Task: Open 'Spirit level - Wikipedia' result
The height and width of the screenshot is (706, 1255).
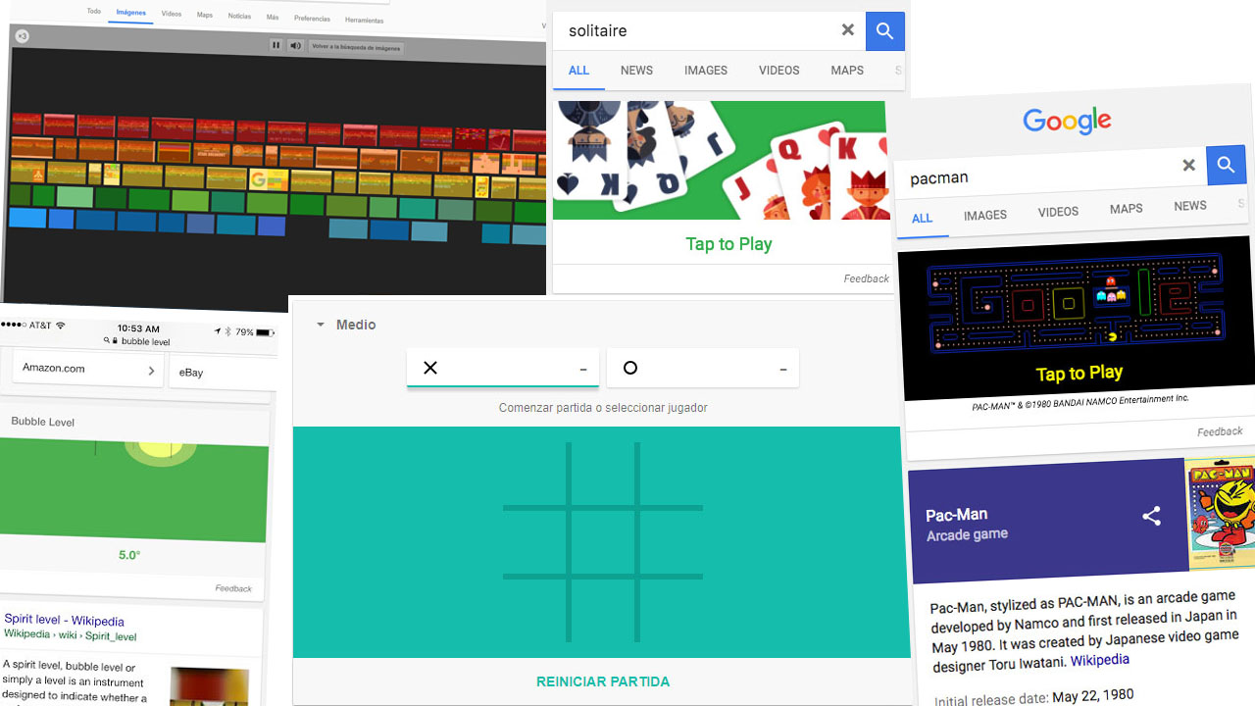Action: tap(64, 621)
